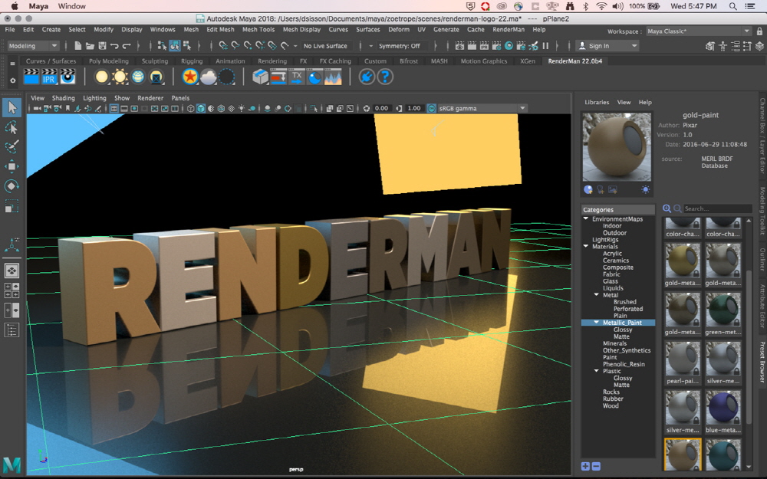This screenshot has width=767, height=479.
Task: Click the TX texture manager shelf icon
Action: [296, 77]
